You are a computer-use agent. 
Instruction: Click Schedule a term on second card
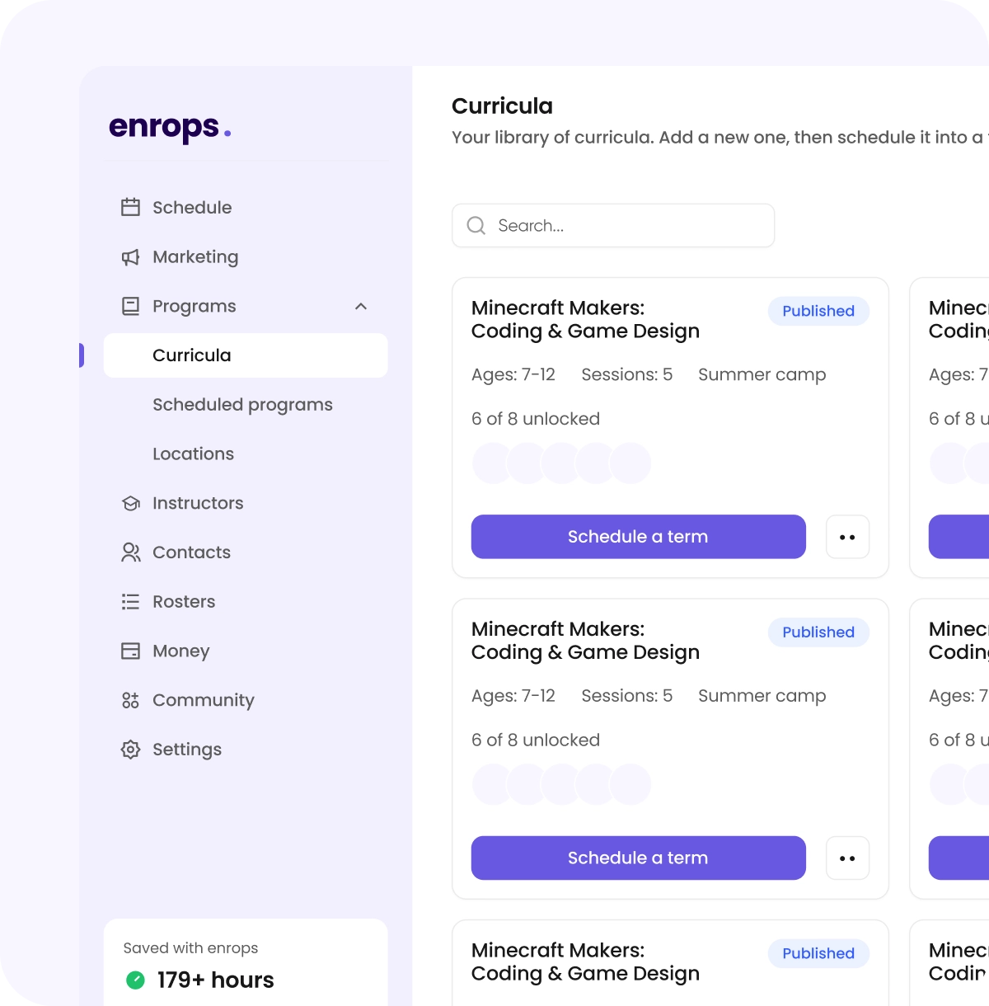click(639, 858)
